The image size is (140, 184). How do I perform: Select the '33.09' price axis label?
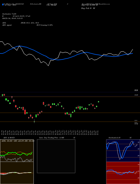coord(136,95)
